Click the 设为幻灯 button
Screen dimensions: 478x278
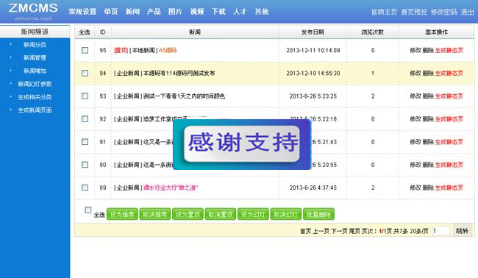253,214
